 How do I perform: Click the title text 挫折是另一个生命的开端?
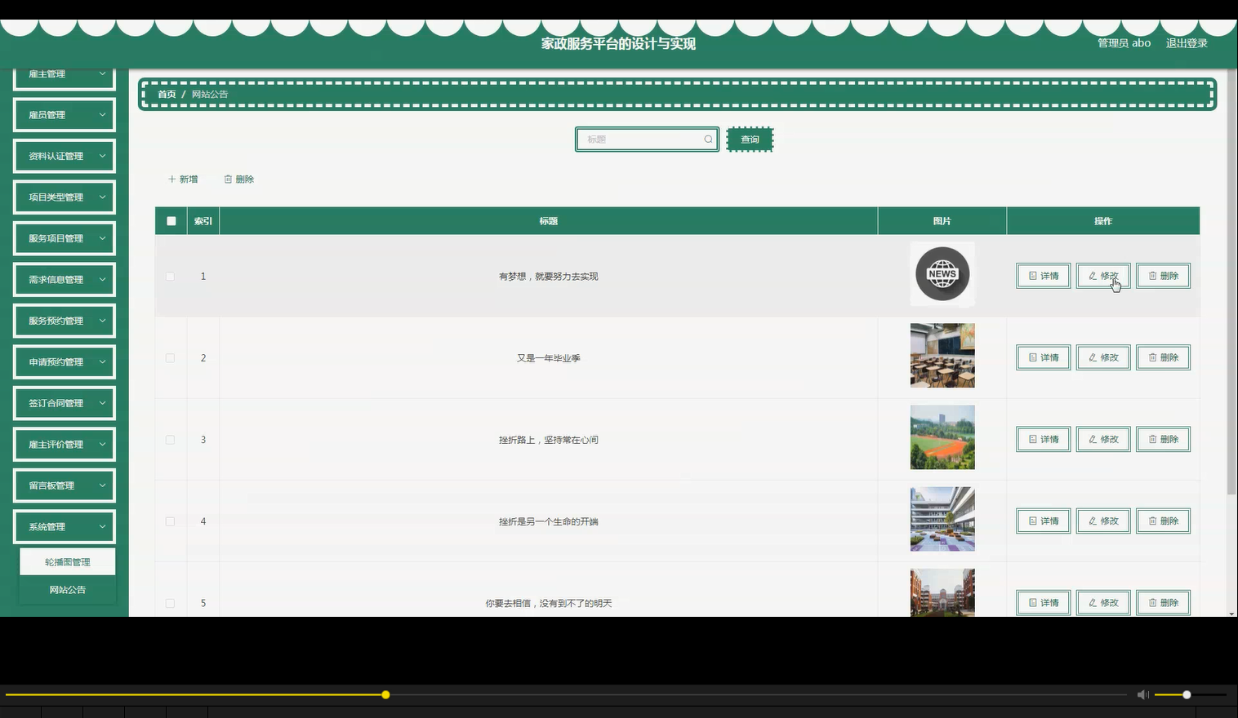549,521
